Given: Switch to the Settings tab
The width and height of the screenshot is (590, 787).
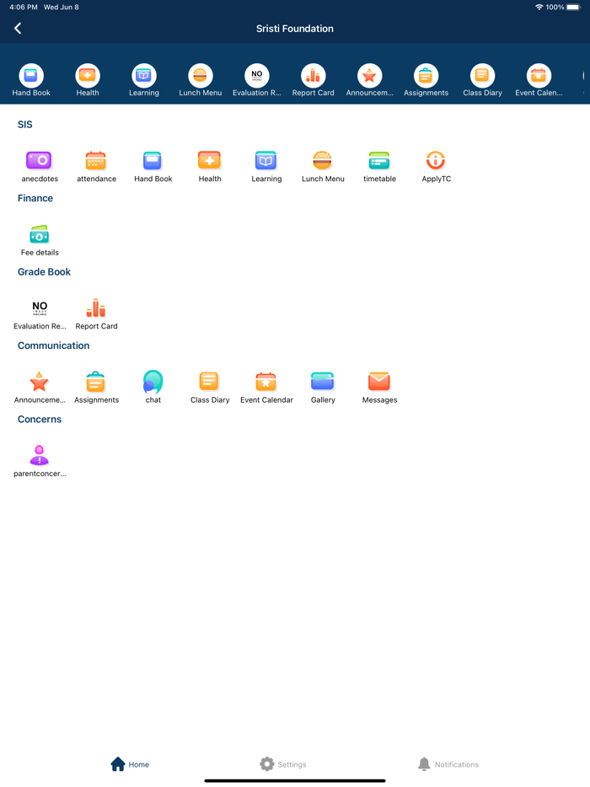Looking at the screenshot, I should point(283,764).
